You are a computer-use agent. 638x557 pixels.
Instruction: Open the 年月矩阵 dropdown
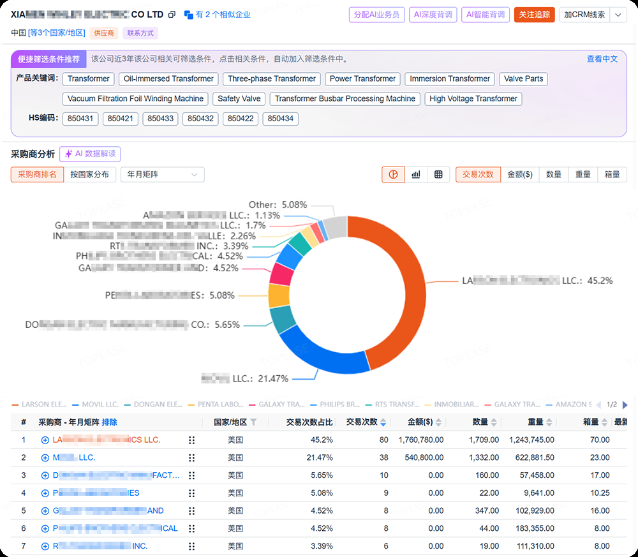162,175
